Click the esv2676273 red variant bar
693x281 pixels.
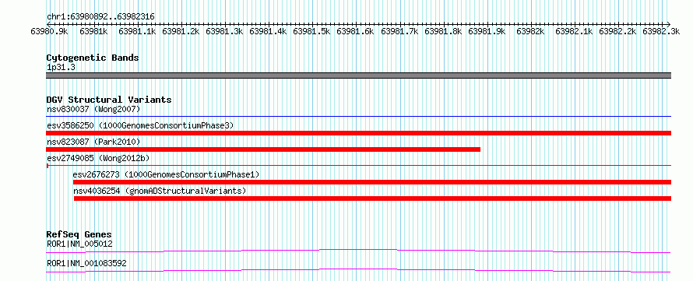(x=372, y=182)
